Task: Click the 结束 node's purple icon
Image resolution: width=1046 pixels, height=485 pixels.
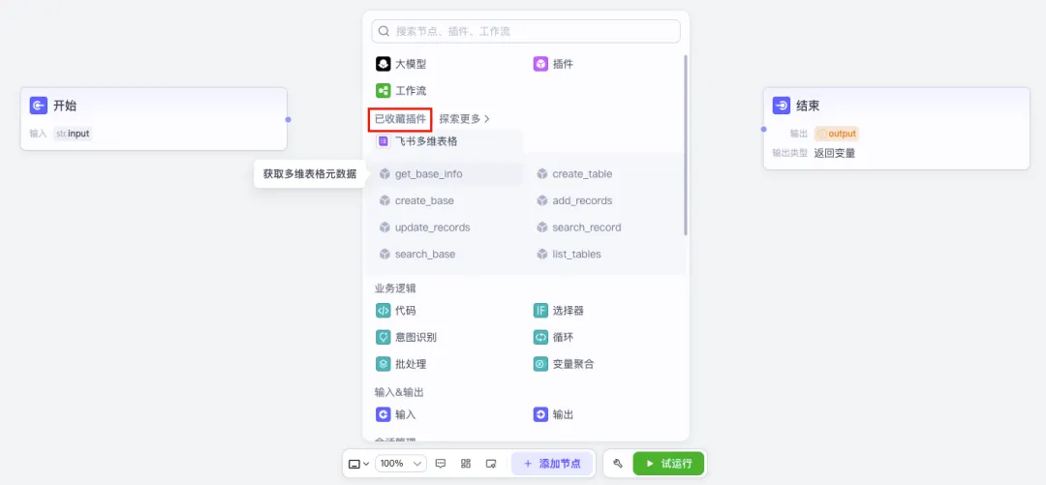Action: click(x=782, y=106)
